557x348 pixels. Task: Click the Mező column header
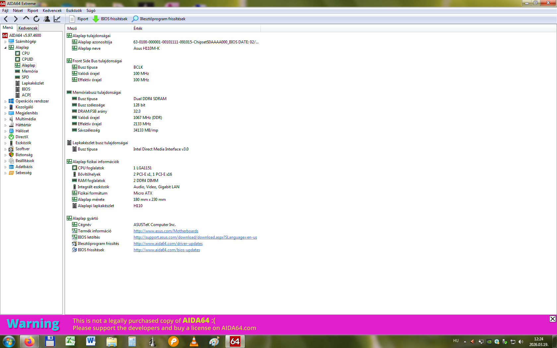(x=98, y=29)
